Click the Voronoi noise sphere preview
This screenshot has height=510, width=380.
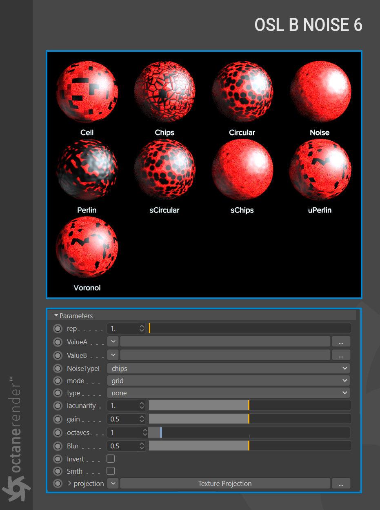click(x=87, y=247)
